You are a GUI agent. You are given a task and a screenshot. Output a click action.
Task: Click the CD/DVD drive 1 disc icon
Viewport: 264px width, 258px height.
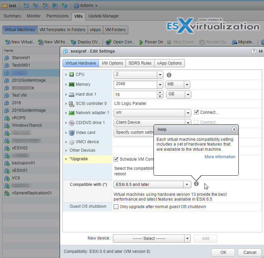[72, 123]
